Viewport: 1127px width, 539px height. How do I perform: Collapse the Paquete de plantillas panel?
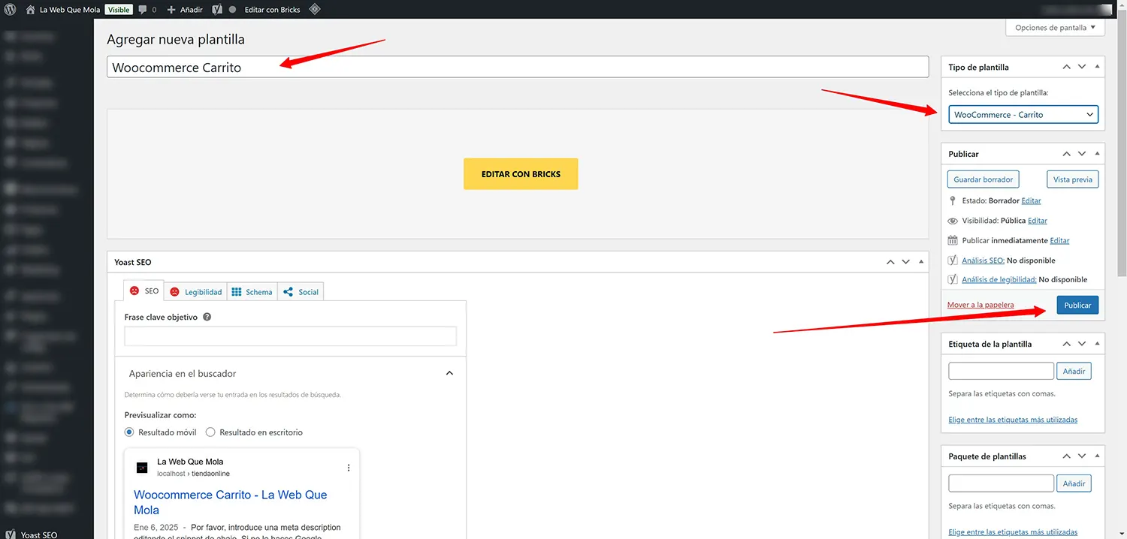click(1097, 456)
